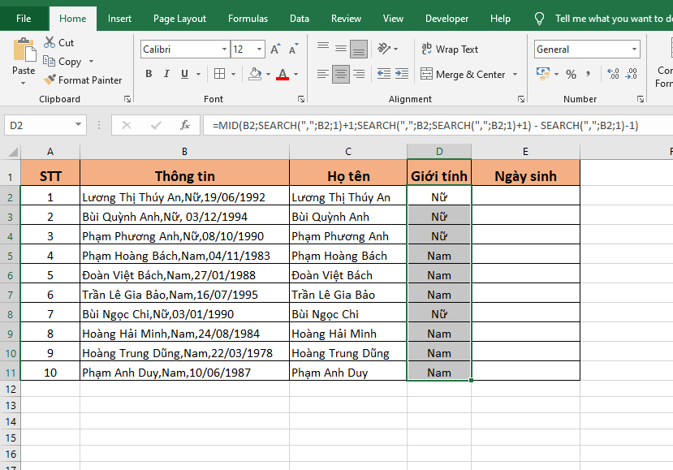
Task: Click the Cut scissors icon
Action: coord(50,42)
